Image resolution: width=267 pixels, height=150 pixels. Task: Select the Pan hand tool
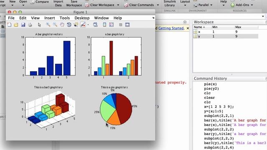coord(62,25)
